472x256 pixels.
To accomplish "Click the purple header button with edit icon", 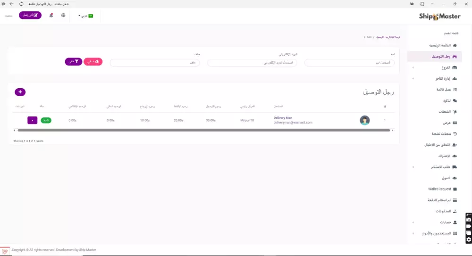I will [x=30, y=15].
